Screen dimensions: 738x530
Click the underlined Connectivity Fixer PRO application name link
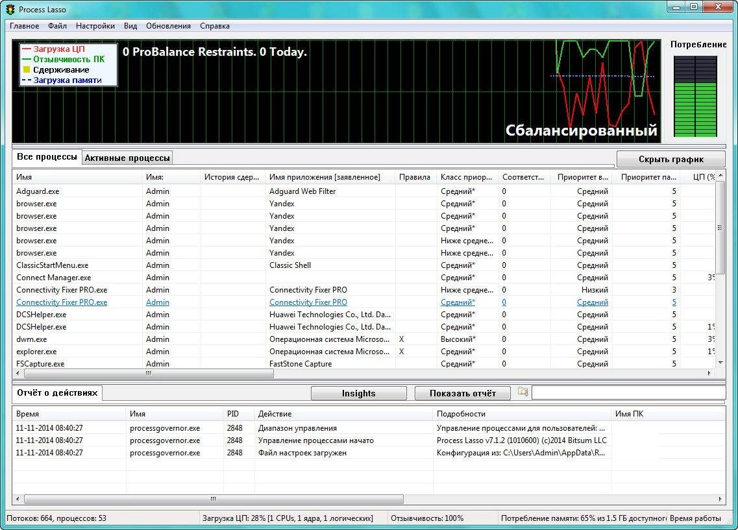(x=308, y=302)
